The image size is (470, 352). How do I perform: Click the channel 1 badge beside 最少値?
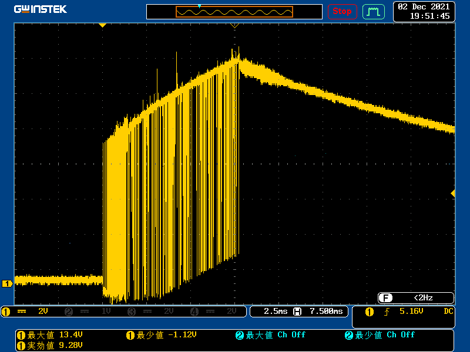click(x=130, y=335)
